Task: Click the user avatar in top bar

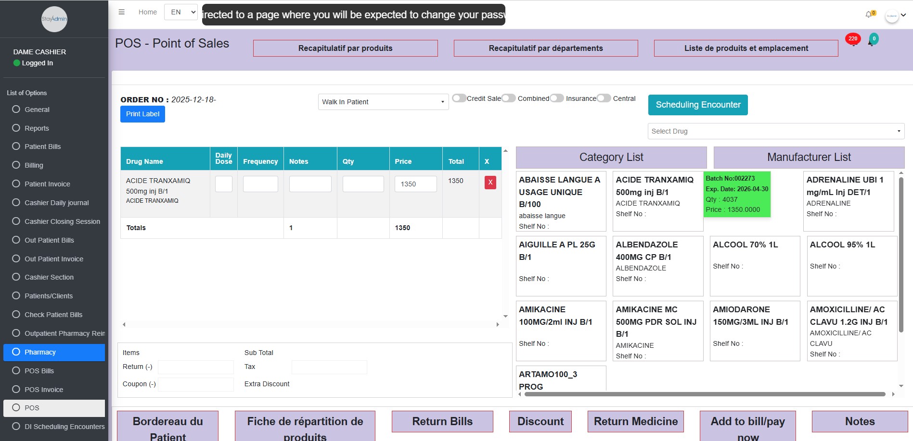Action: pyautogui.click(x=892, y=16)
